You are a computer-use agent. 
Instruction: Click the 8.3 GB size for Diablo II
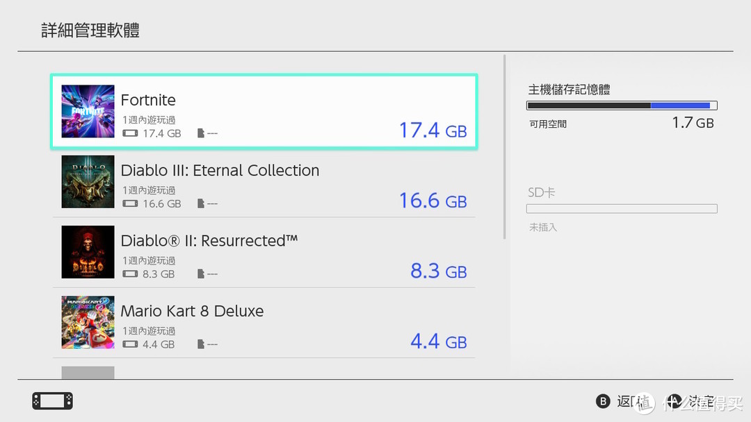click(438, 271)
